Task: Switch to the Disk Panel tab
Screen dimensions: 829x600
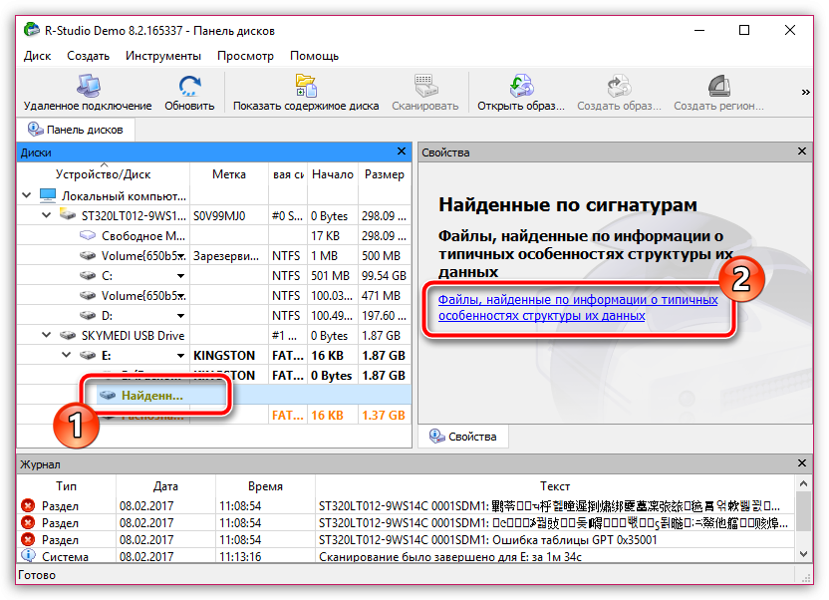Action: pos(77,130)
